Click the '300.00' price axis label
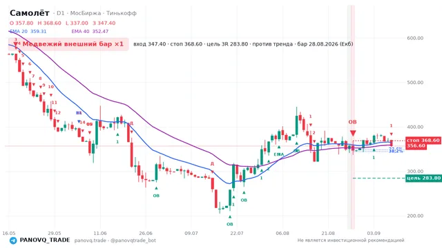The width and height of the screenshot is (442, 248). coord(415,172)
